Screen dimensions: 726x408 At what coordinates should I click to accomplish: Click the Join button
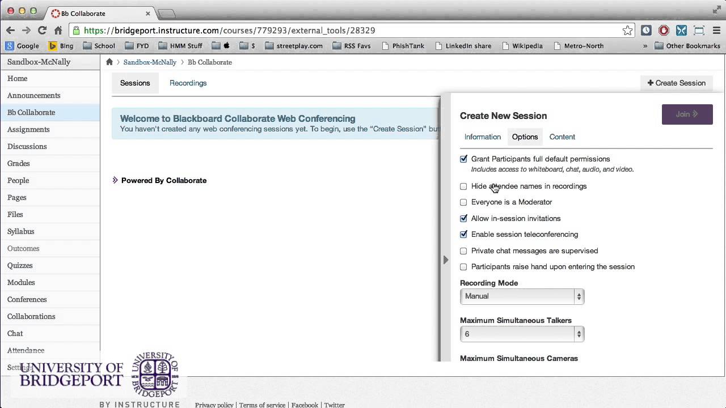tap(687, 114)
